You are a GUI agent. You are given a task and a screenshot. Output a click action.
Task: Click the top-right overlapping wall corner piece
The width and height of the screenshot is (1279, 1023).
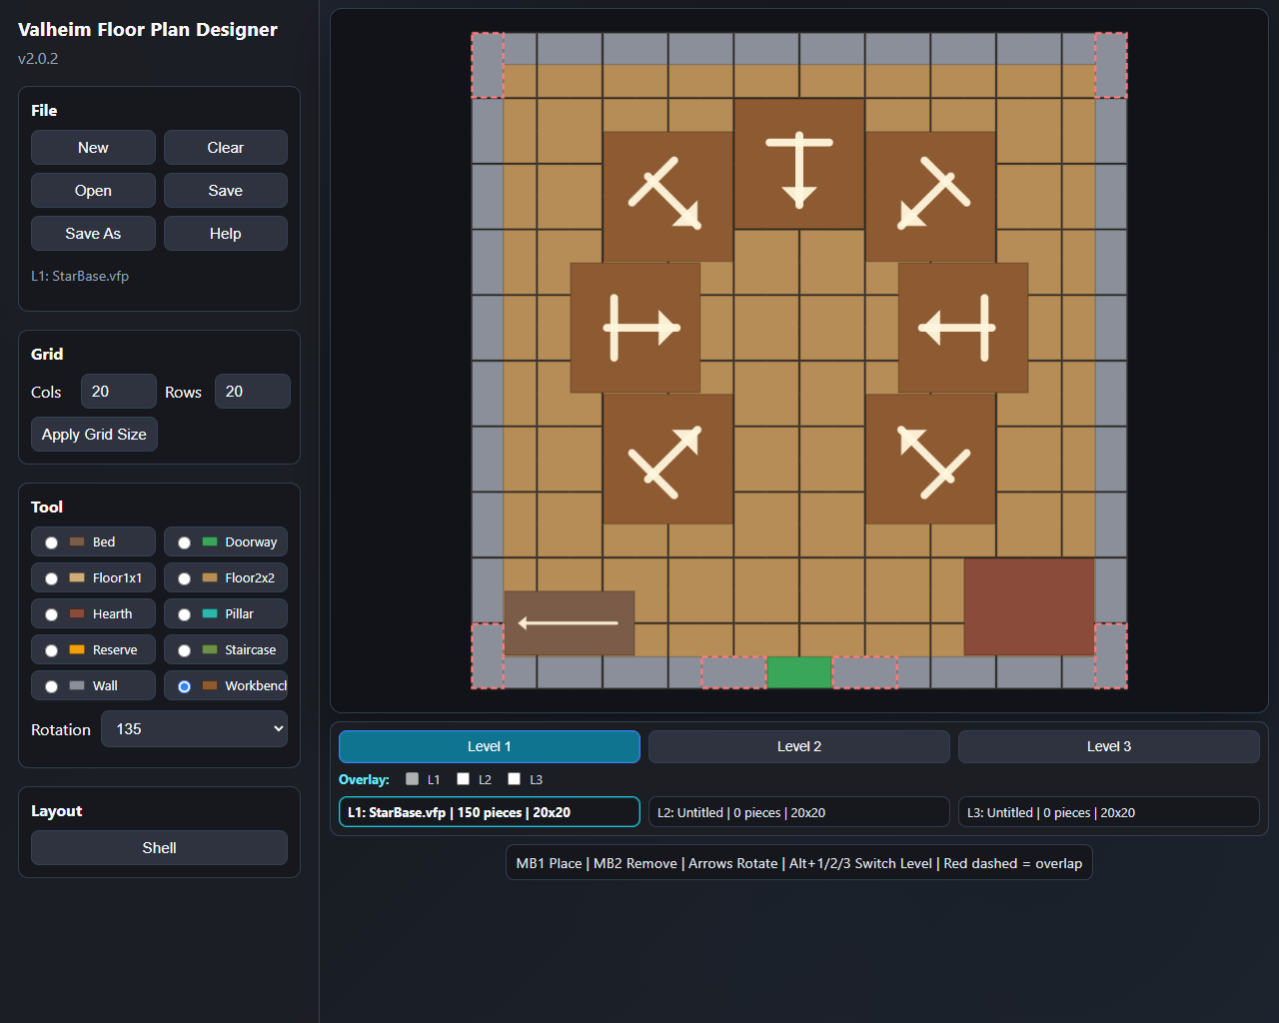point(1111,65)
